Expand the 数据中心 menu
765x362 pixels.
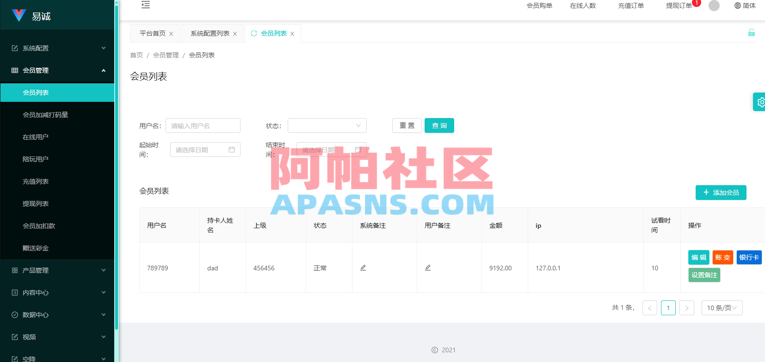[x=57, y=315]
